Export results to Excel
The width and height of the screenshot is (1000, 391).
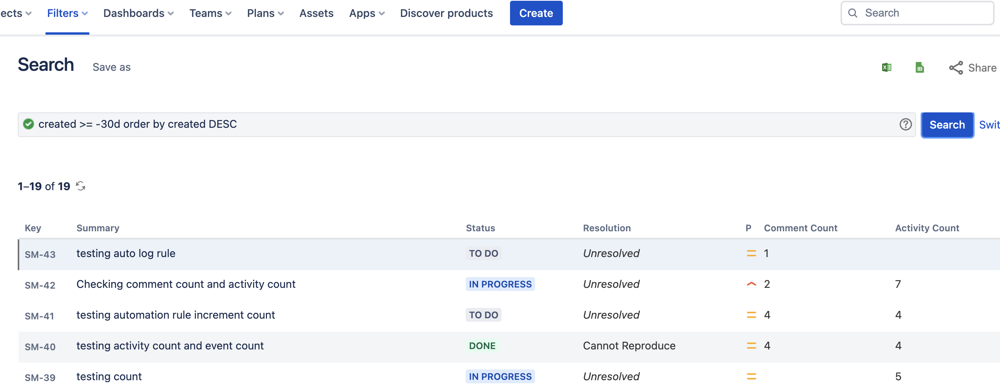pos(887,67)
